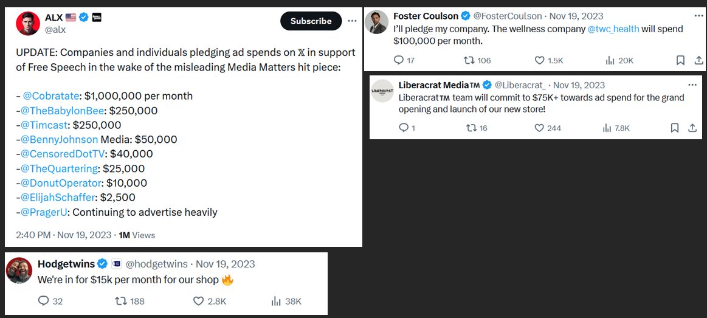This screenshot has width=707, height=318.
Task: Open the @twc_health mention link
Action: tap(613, 29)
